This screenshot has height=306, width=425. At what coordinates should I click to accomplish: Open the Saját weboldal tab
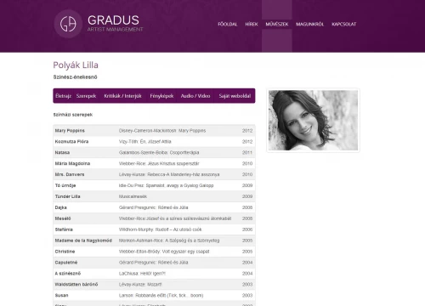(235, 96)
